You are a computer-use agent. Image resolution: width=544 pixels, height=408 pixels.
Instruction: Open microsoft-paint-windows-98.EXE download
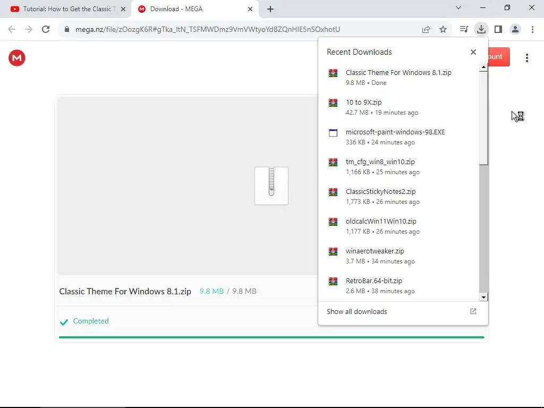click(x=398, y=137)
